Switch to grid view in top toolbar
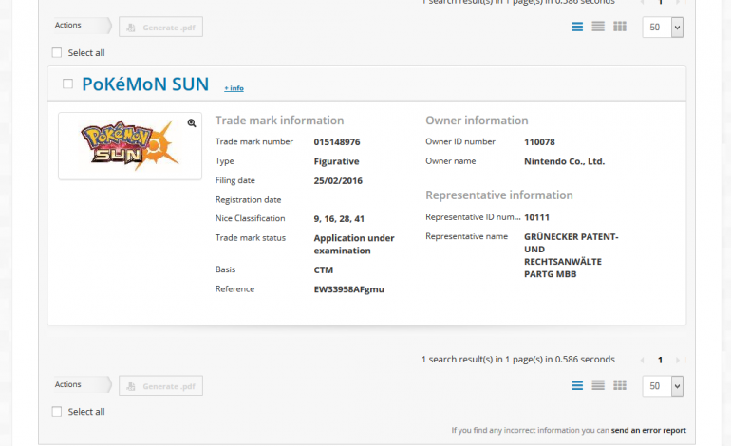 (620, 27)
